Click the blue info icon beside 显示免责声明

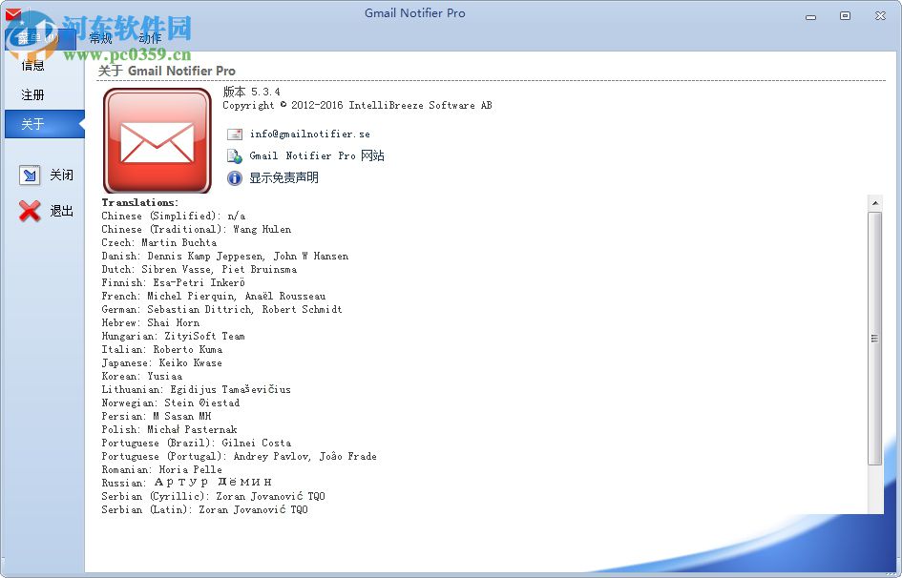234,176
